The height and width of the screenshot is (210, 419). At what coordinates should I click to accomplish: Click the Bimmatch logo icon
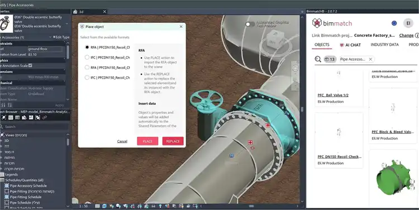tap(317, 23)
